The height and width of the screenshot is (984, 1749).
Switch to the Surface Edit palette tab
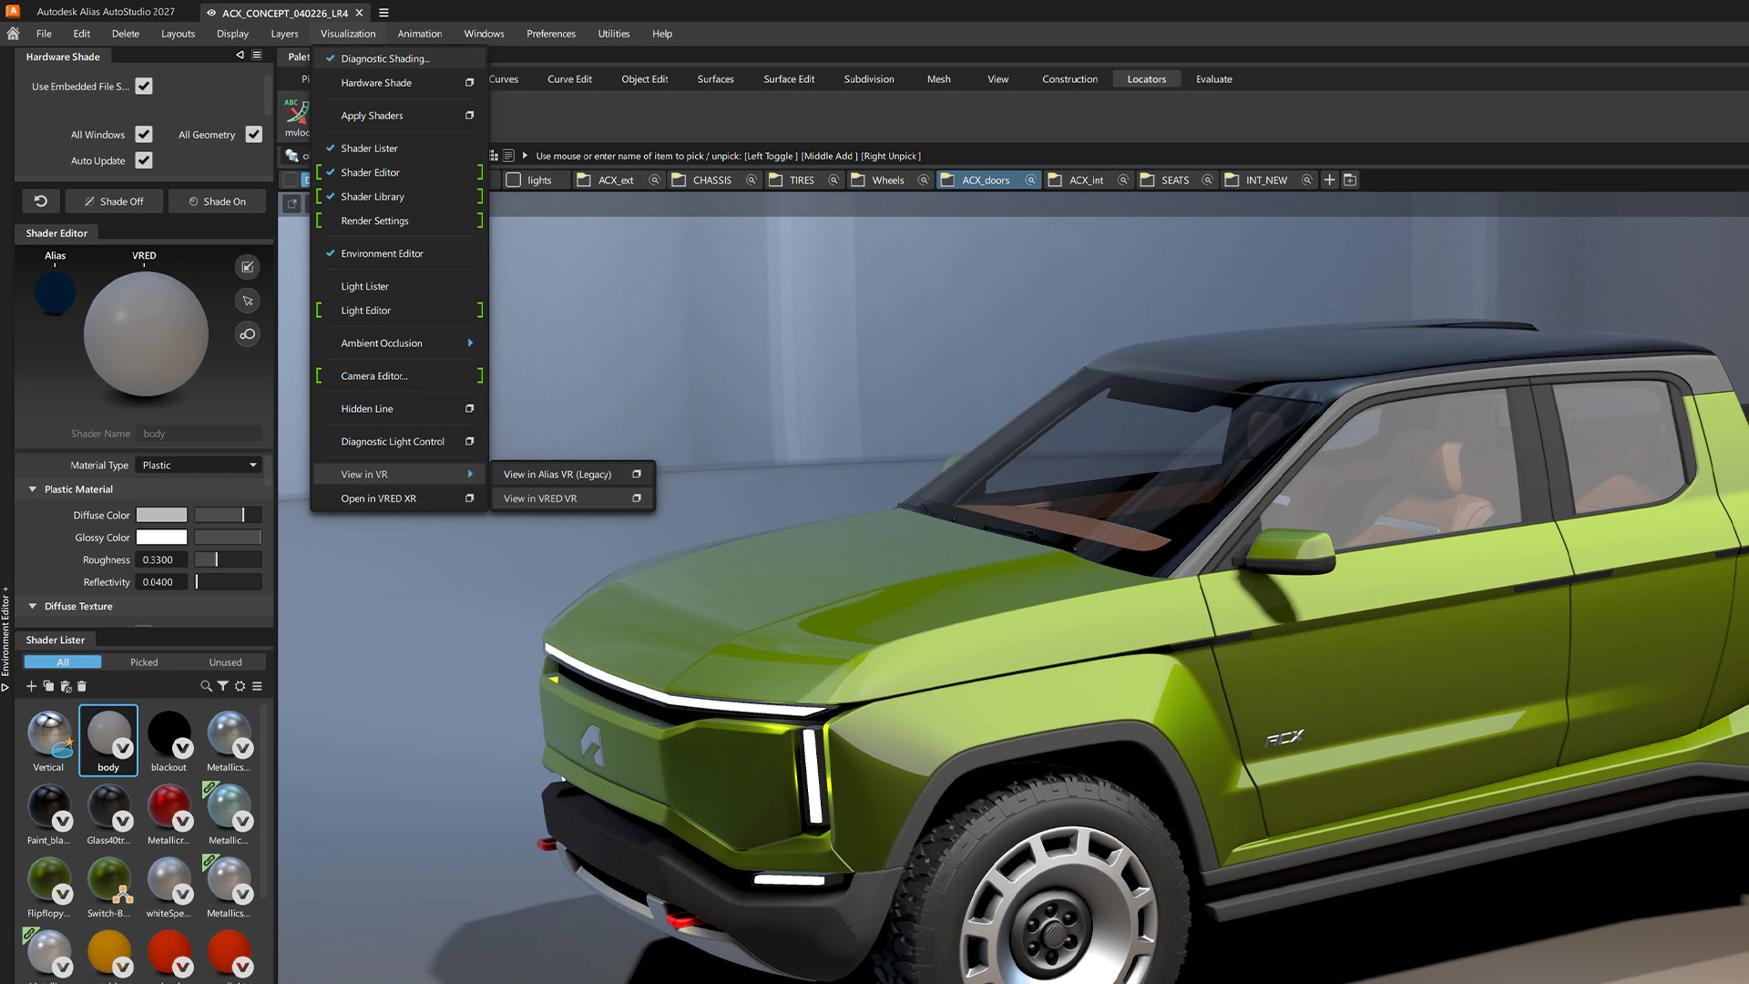coord(789,79)
